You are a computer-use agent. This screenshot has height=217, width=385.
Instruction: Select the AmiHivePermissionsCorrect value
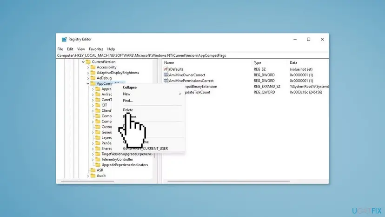tap(191, 81)
